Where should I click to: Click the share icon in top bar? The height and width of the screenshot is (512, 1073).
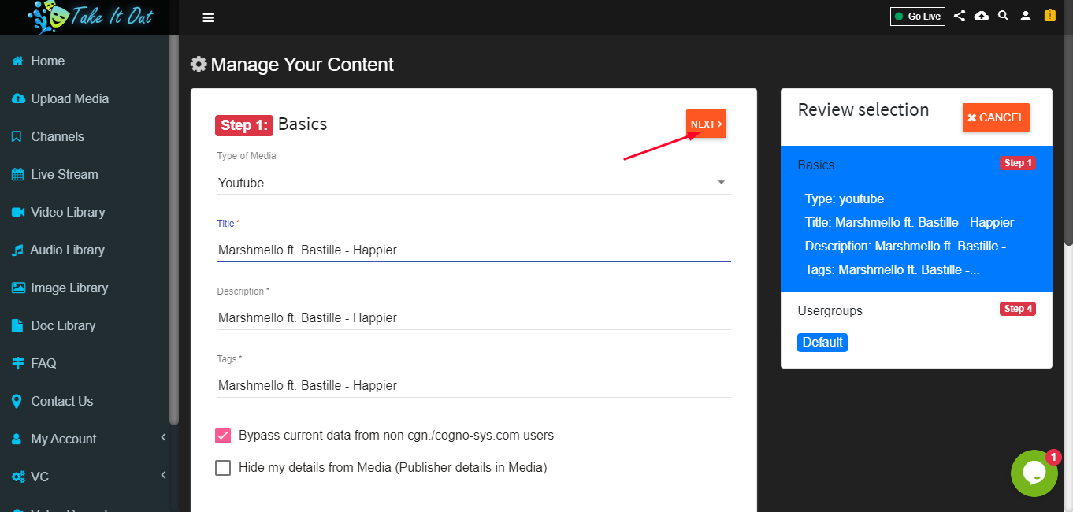(x=960, y=16)
